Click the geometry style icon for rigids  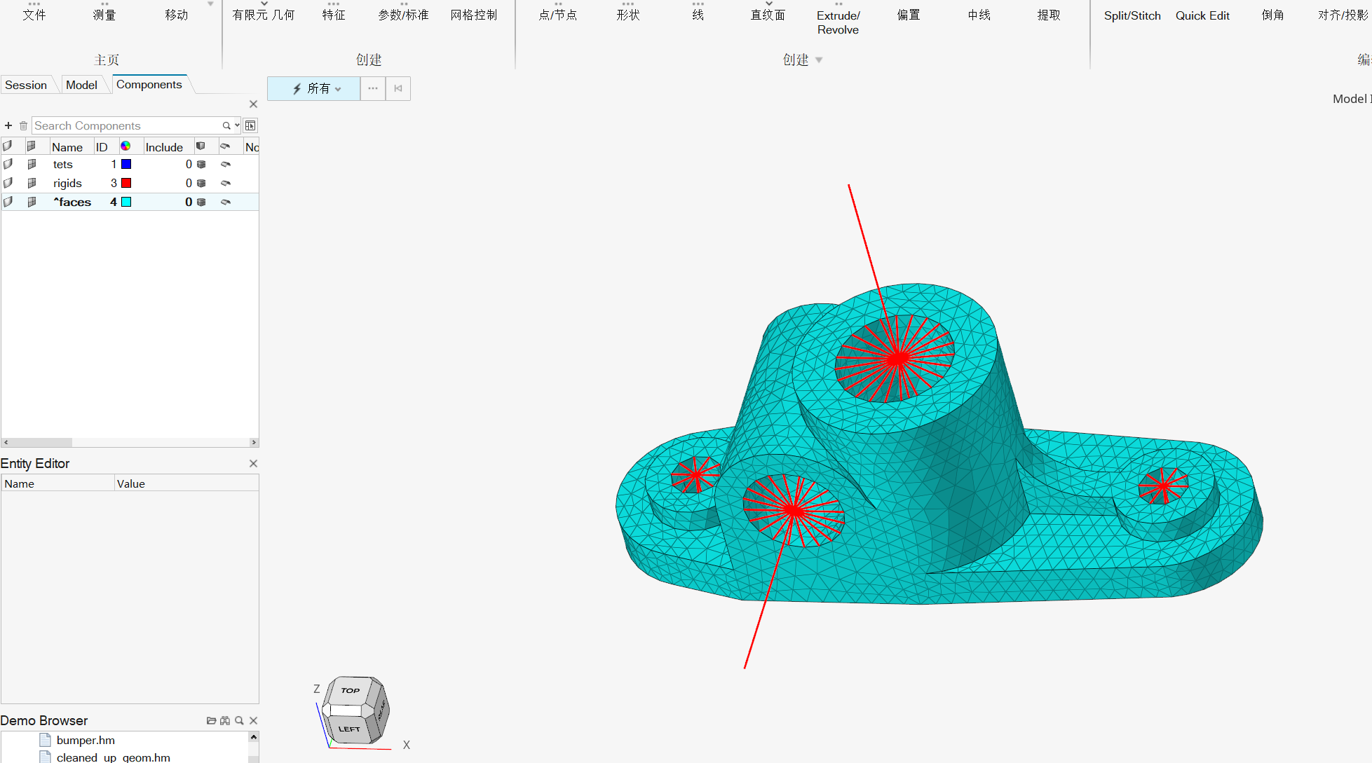coord(226,183)
